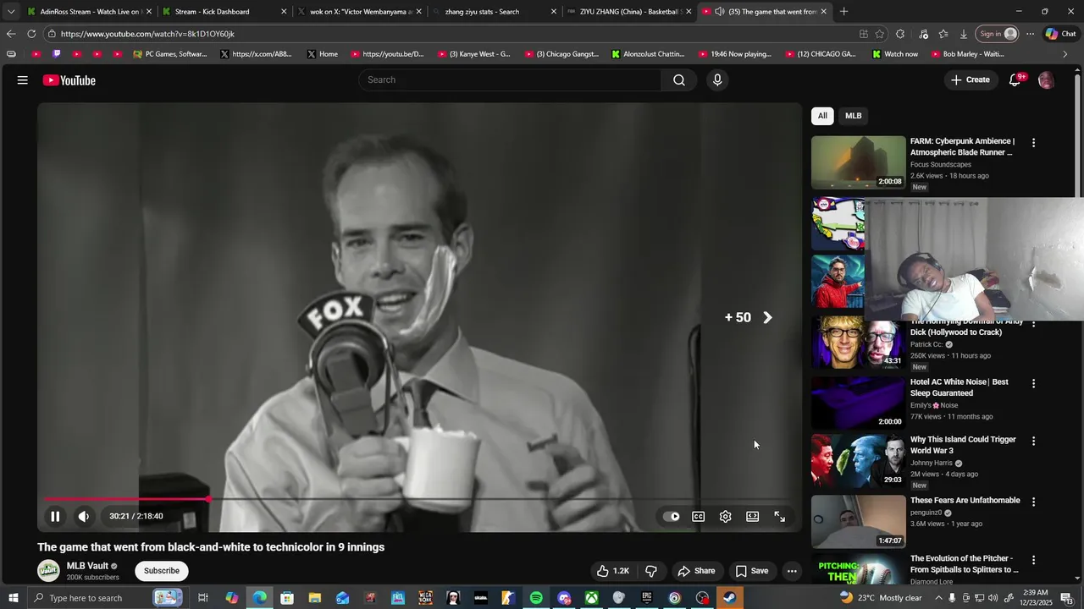The height and width of the screenshot is (609, 1084).
Task: Select the All filter chip
Action: [822, 116]
